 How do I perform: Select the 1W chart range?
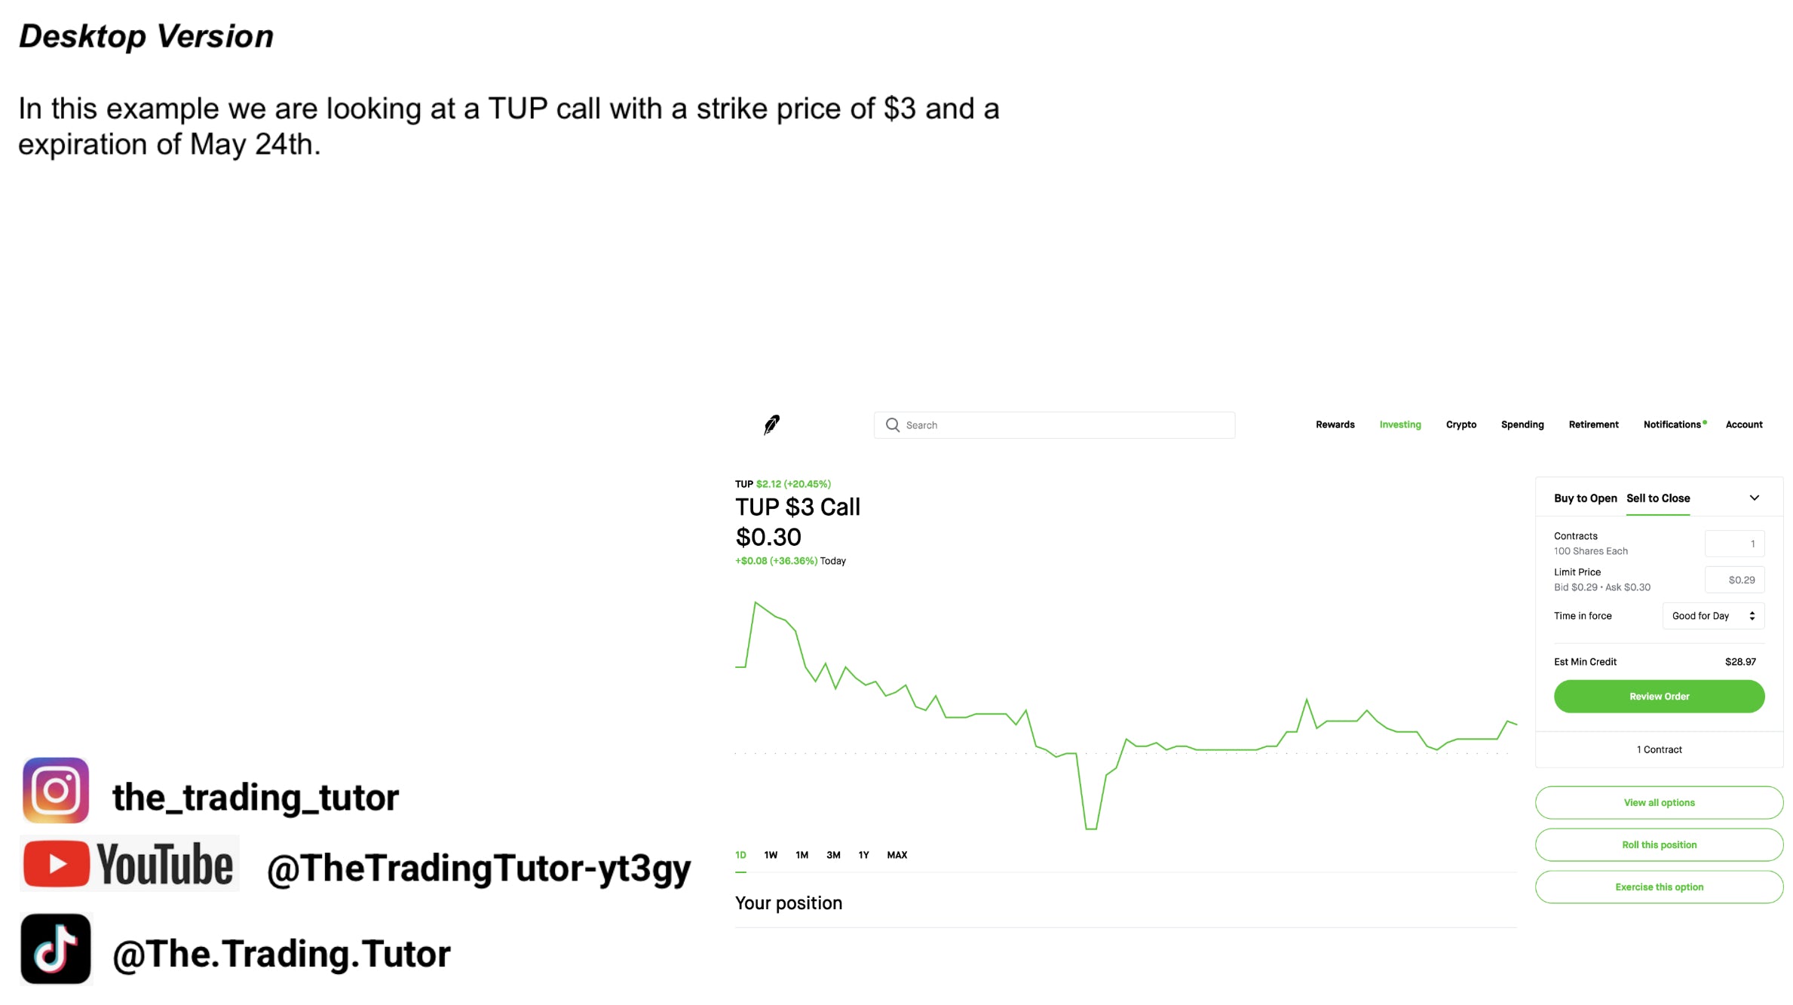[770, 855]
